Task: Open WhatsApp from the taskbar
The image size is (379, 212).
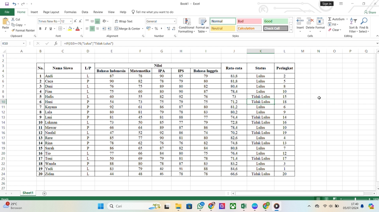Action: (200, 206)
